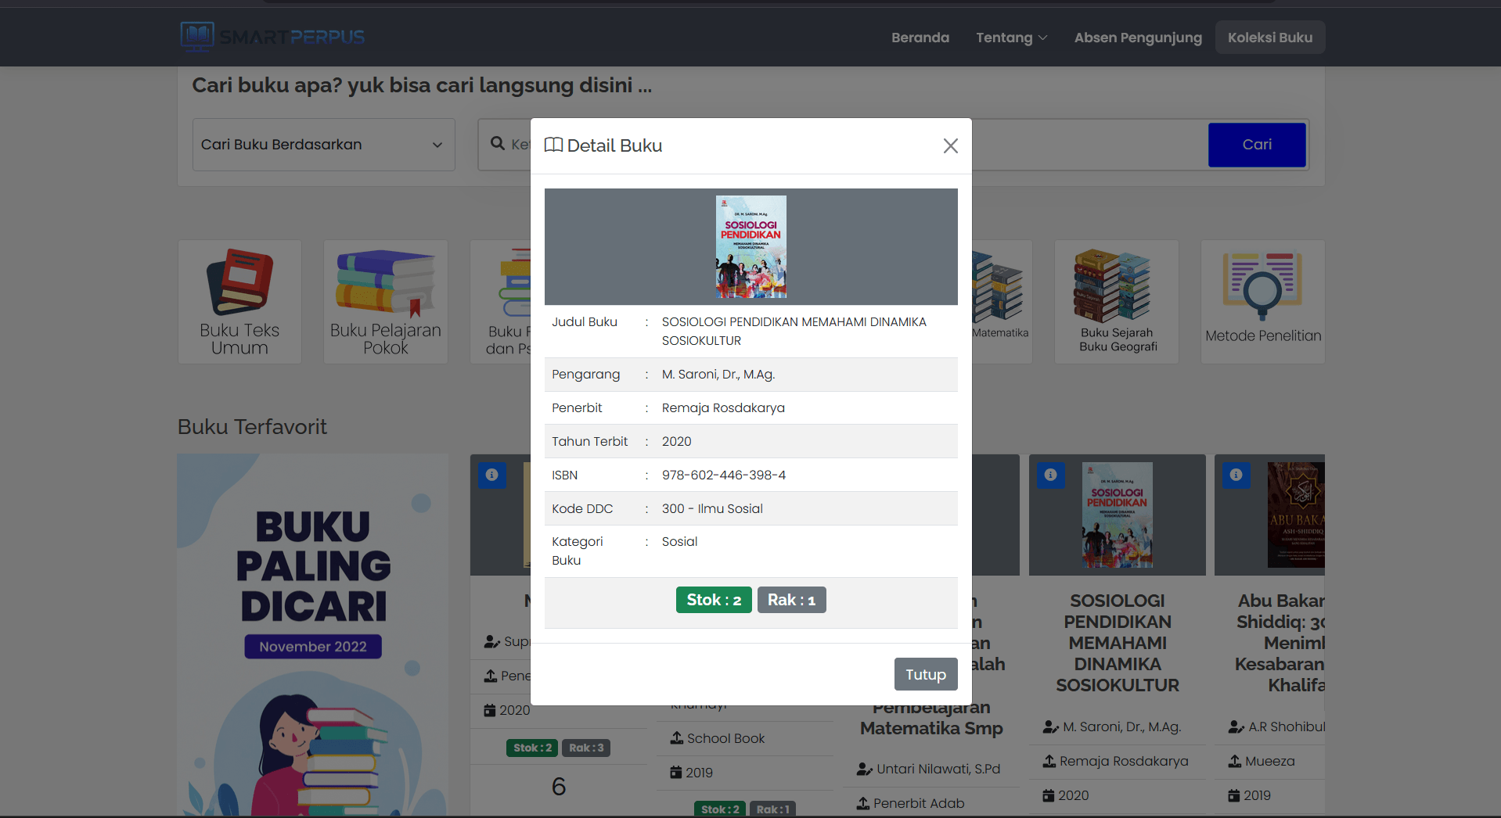Click publisher icon next to Penerbit Adab
The height and width of the screenshot is (818, 1501).
pyautogui.click(x=863, y=803)
